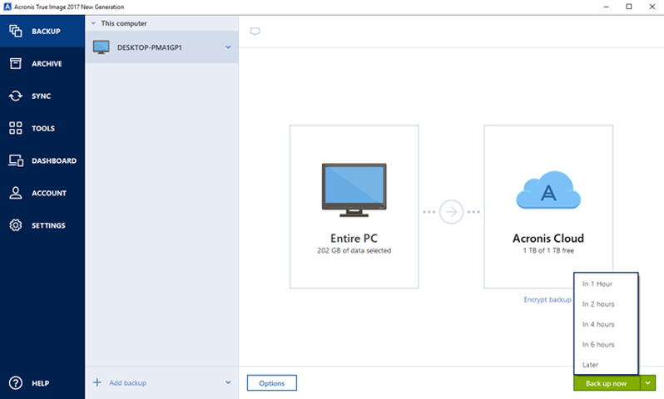Image resolution: width=664 pixels, height=399 pixels.
Task: Click the SYNC sidebar label
Action: (x=41, y=96)
